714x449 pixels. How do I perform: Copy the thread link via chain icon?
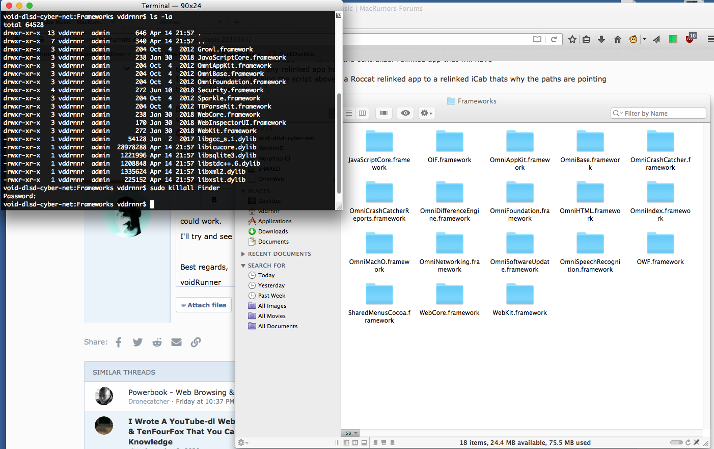point(196,342)
